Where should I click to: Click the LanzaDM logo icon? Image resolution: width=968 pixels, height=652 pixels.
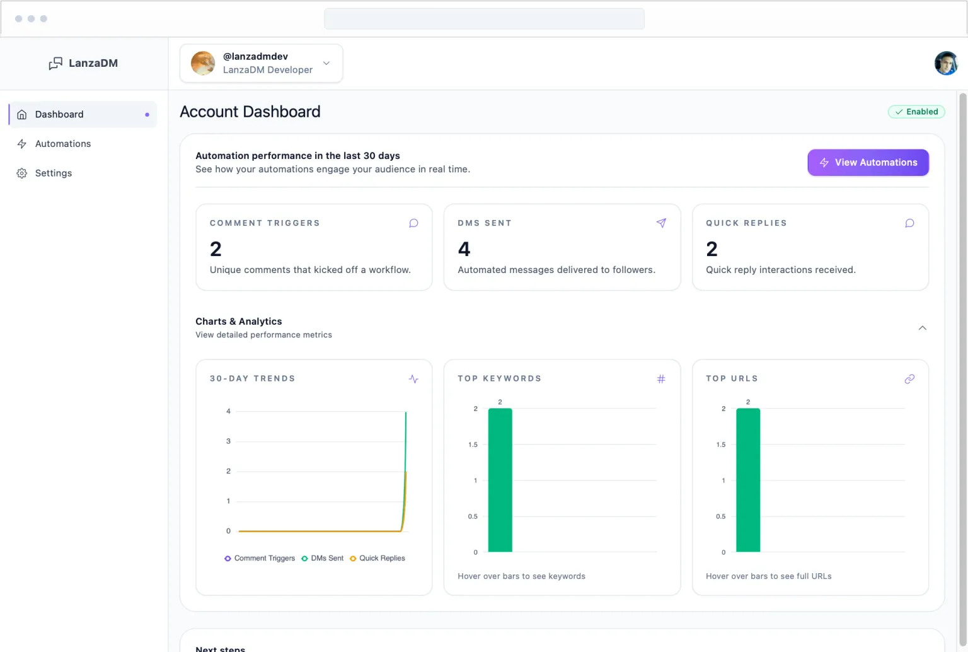click(x=55, y=63)
